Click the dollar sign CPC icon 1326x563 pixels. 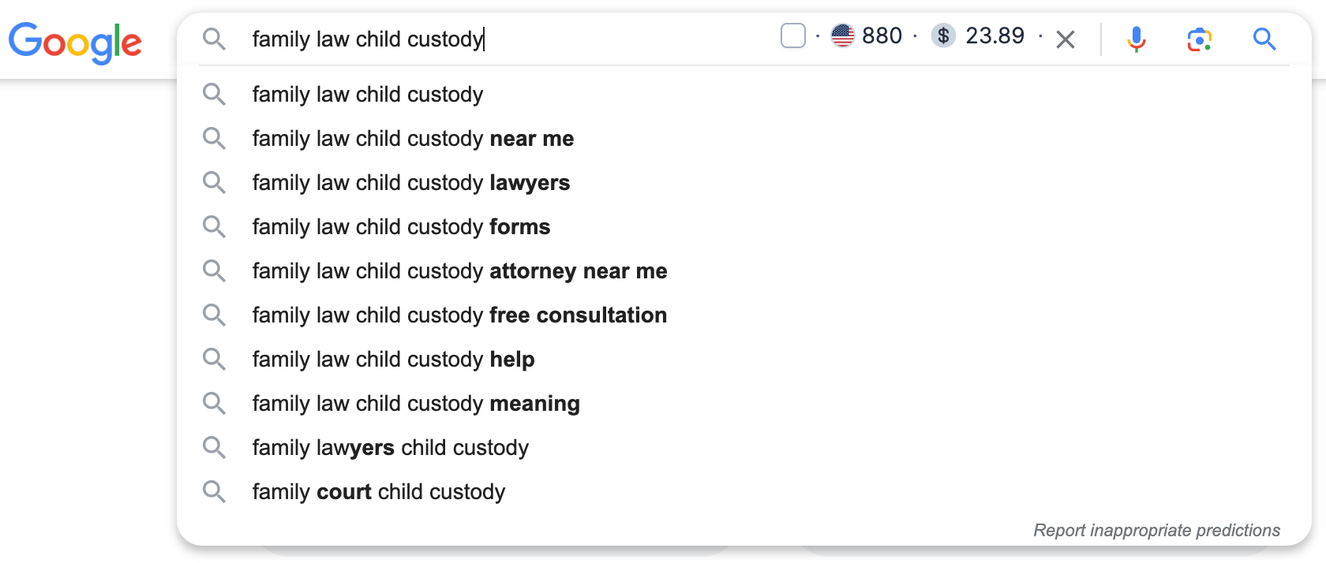(x=943, y=35)
